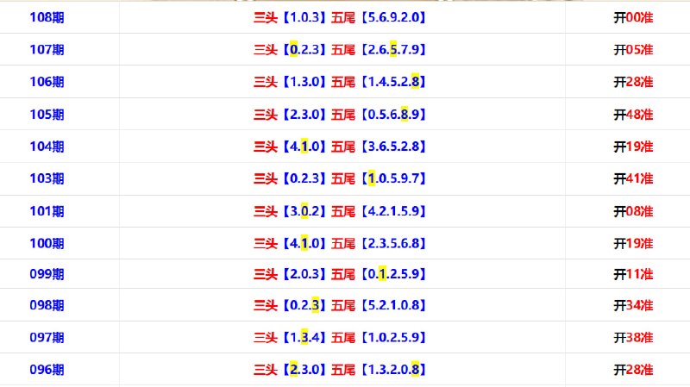Open the 097期 row label
The image size is (690, 387).
(x=47, y=337)
